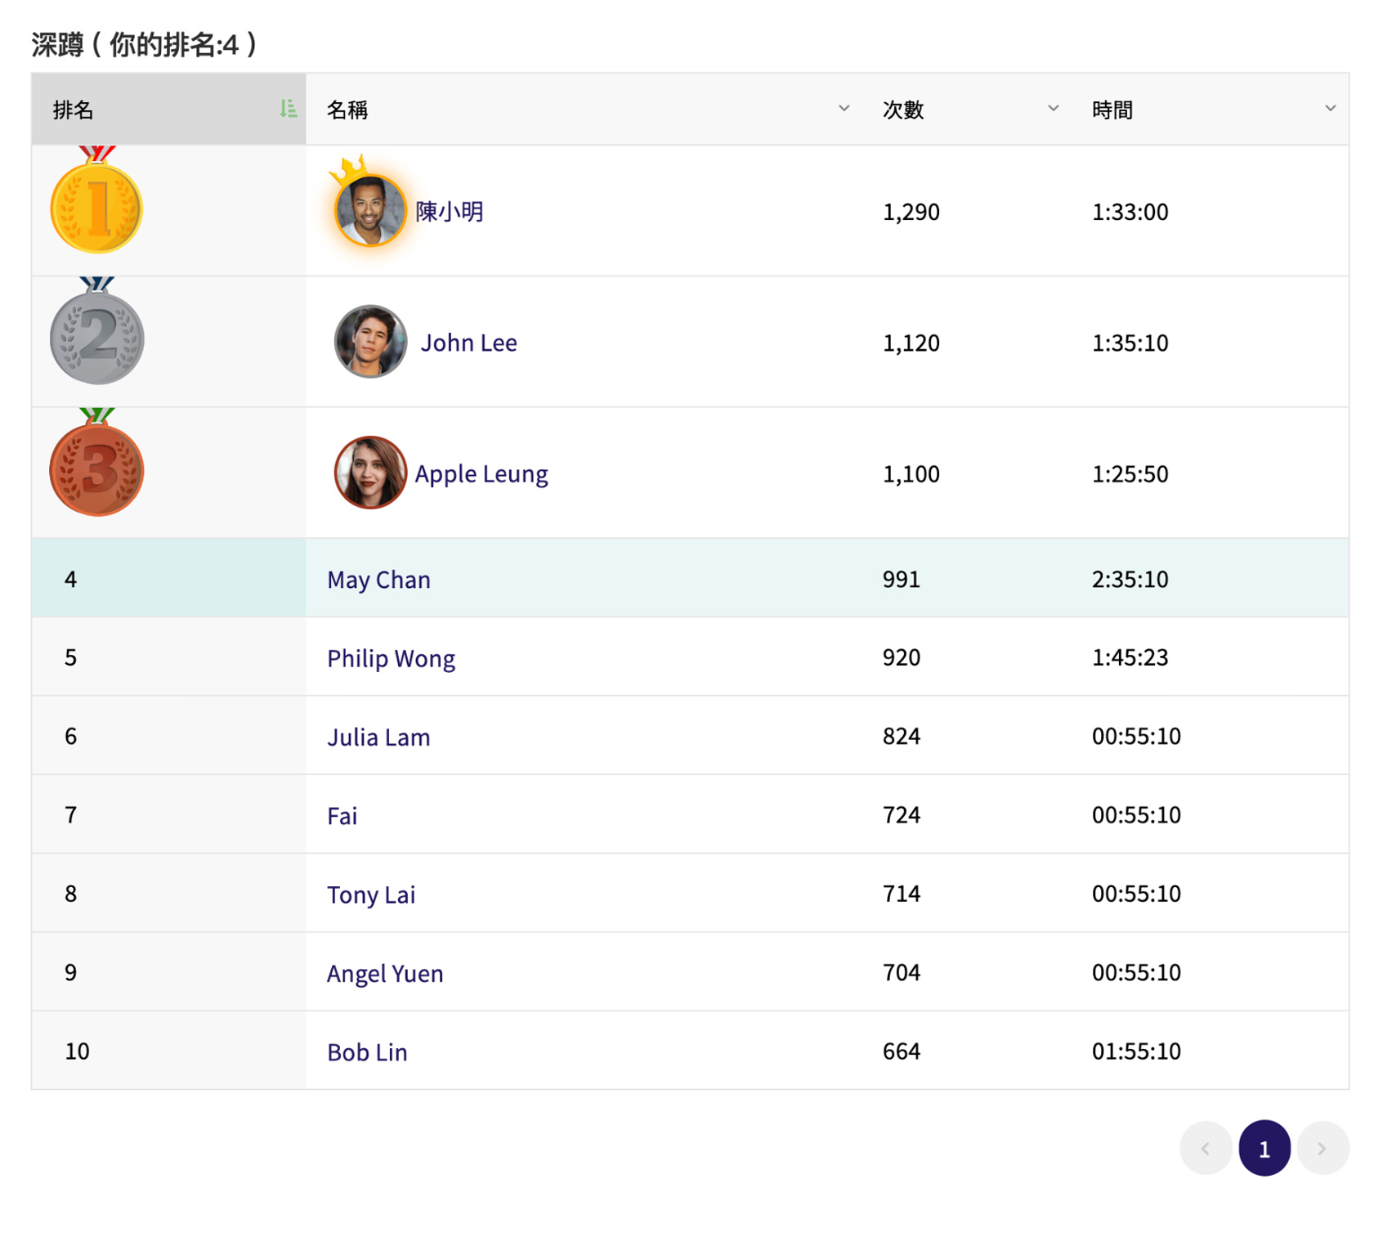Open John Lee's profile avatar
Image resolution: width=1383 pixels, height=1251 pixels.
coord(369,342)
